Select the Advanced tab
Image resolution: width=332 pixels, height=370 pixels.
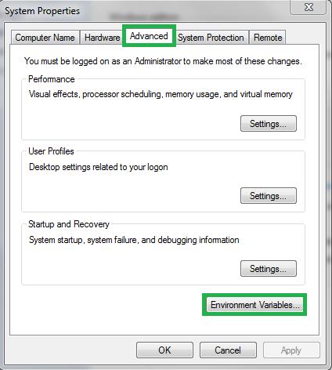[x=149, y=36]
